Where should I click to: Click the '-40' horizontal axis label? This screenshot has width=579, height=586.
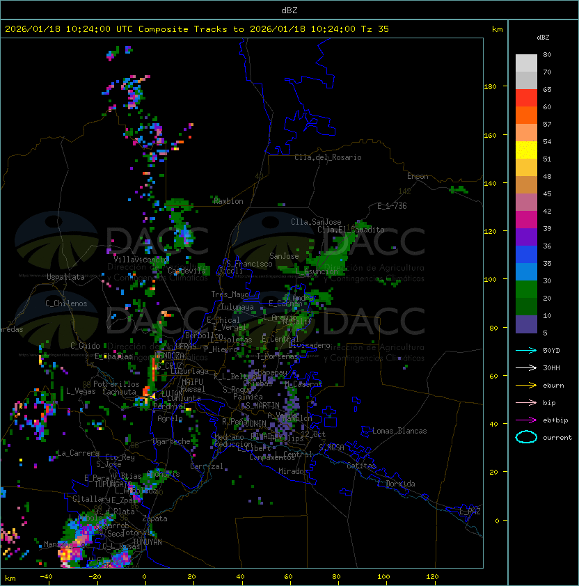(46, 577)
